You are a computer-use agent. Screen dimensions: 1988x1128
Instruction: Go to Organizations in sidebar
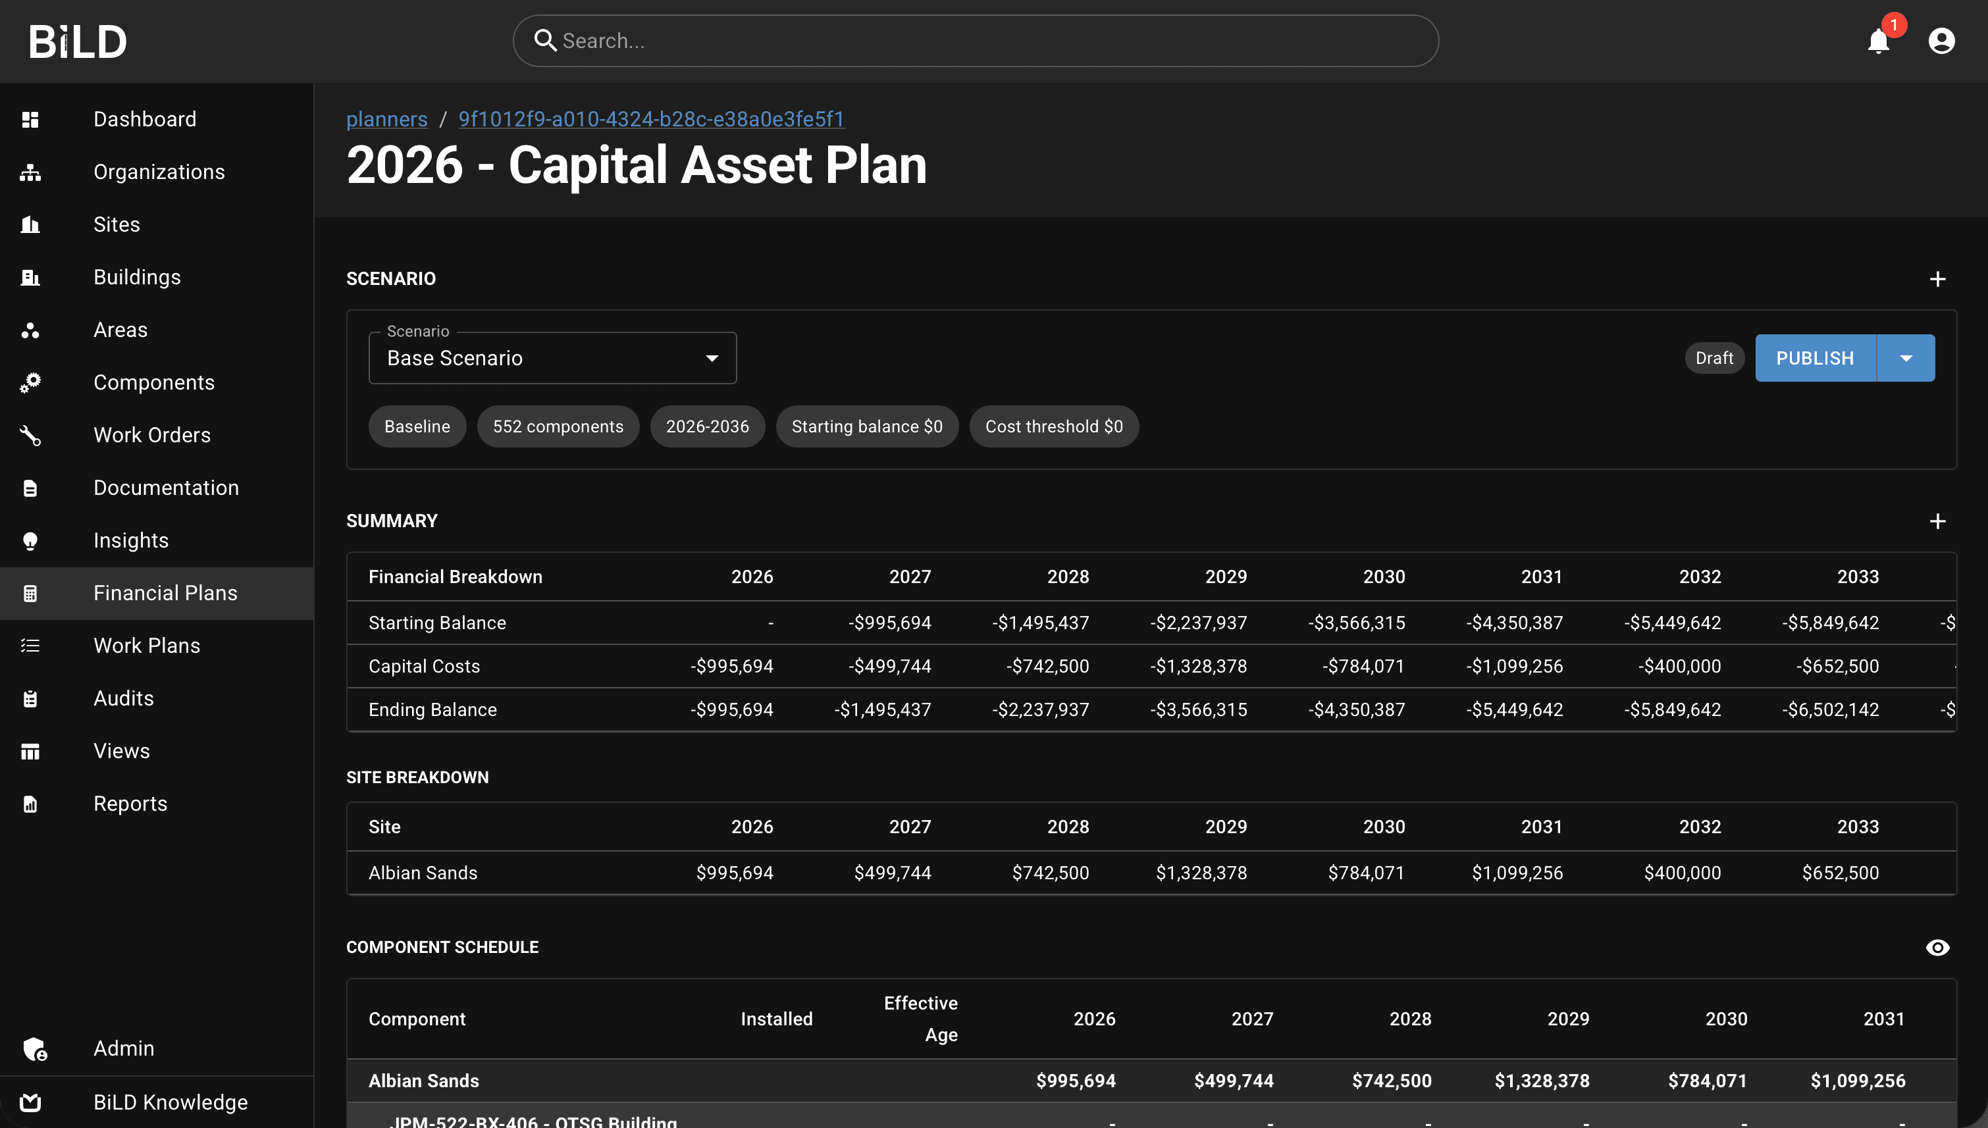(157, 172)
